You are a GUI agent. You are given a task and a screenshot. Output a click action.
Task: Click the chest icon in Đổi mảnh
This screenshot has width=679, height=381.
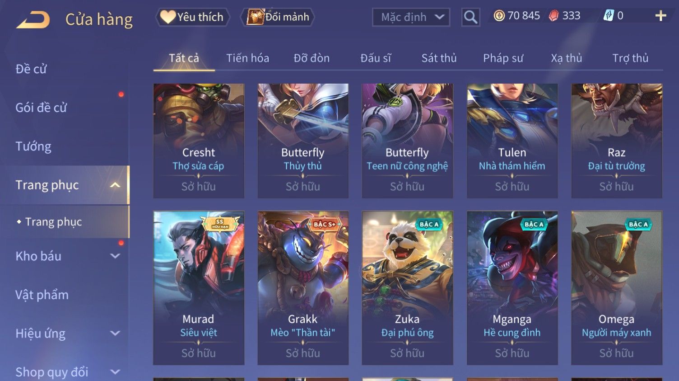pyautogui.click(x=255, y=17)
